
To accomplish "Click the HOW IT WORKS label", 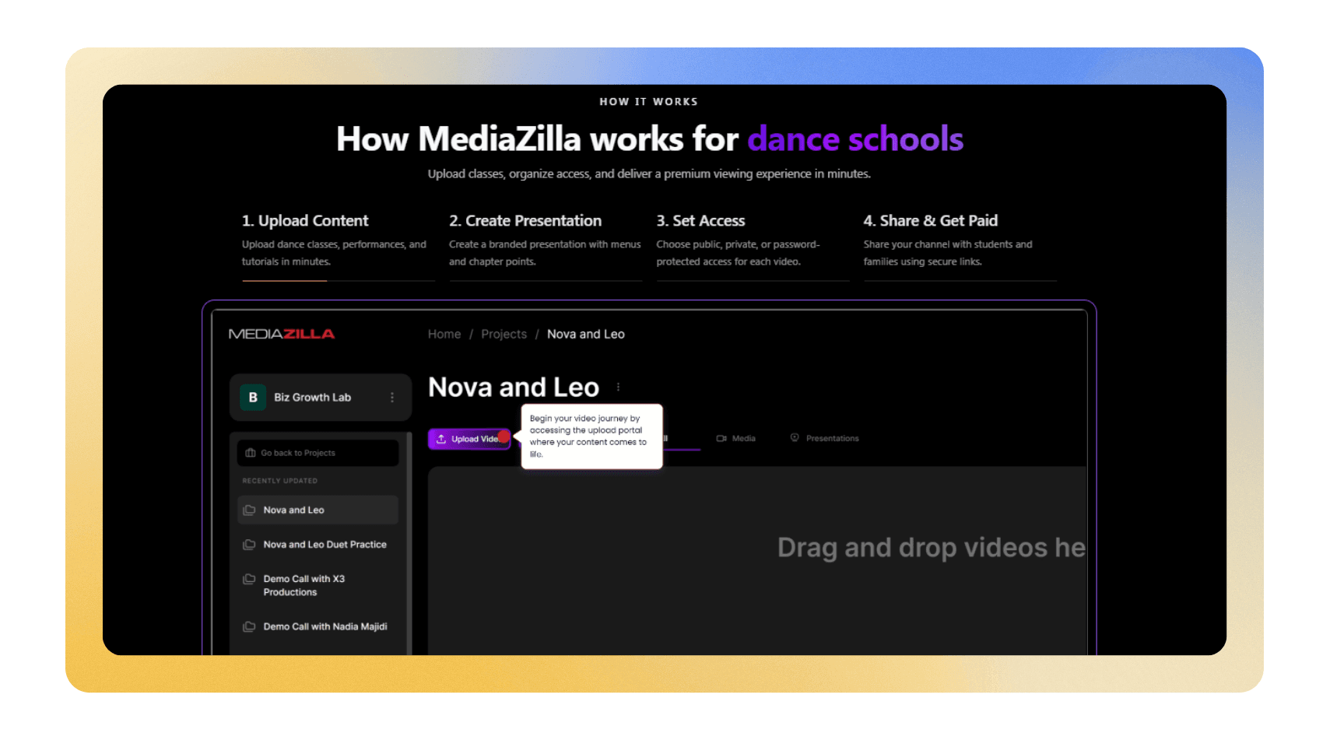I will coord(648,102).
